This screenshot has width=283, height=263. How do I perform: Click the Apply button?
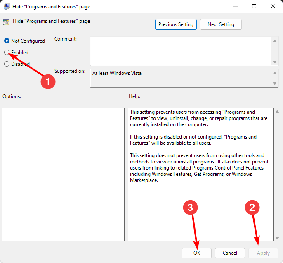point(263,253)
